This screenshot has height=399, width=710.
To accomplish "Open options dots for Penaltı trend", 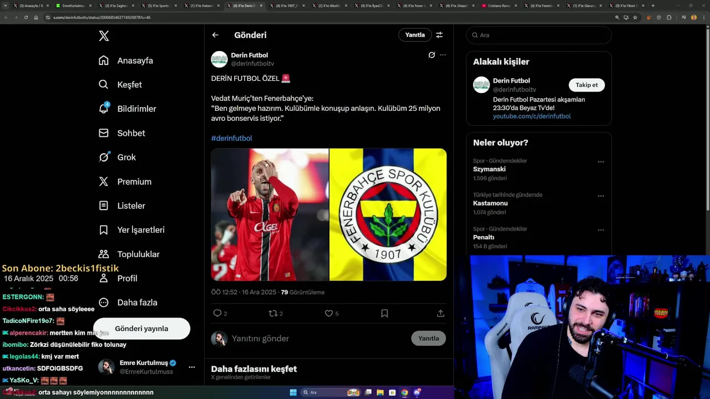I will pos(601,230).
